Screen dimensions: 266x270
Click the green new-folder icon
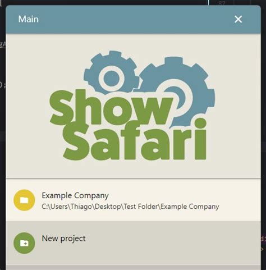tap(24, 243)
